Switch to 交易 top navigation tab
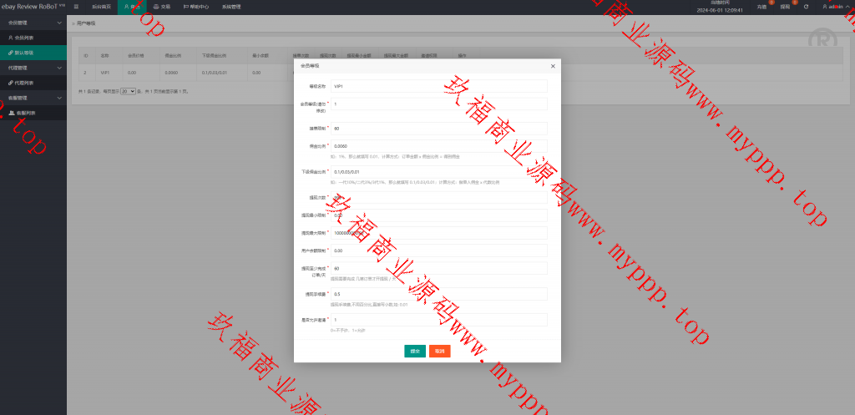The image size is (855, 415). pyautogui.click(x=162, y=6)
